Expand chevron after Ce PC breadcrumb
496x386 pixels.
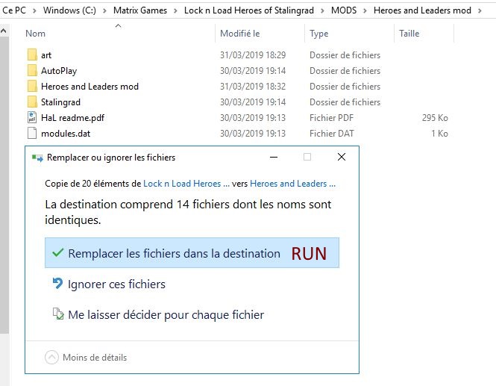(34, 10)
